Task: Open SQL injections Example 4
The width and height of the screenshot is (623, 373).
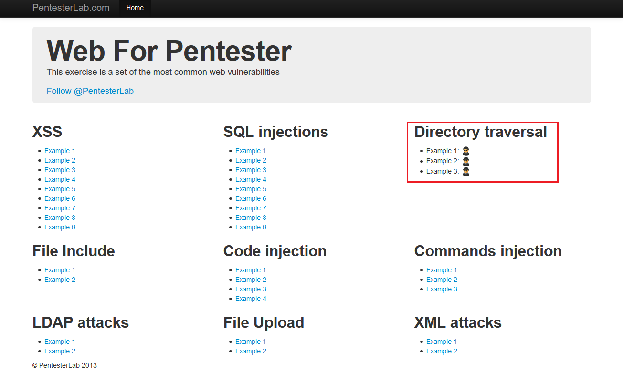Action: click(x=251, y=179)
